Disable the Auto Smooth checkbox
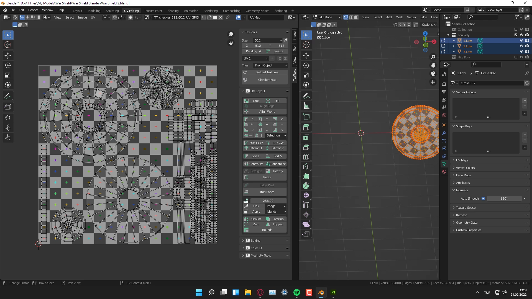The image size is (532, 299). pos(483,199)
